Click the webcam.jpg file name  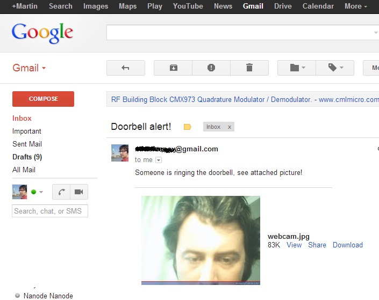point(289,236)
